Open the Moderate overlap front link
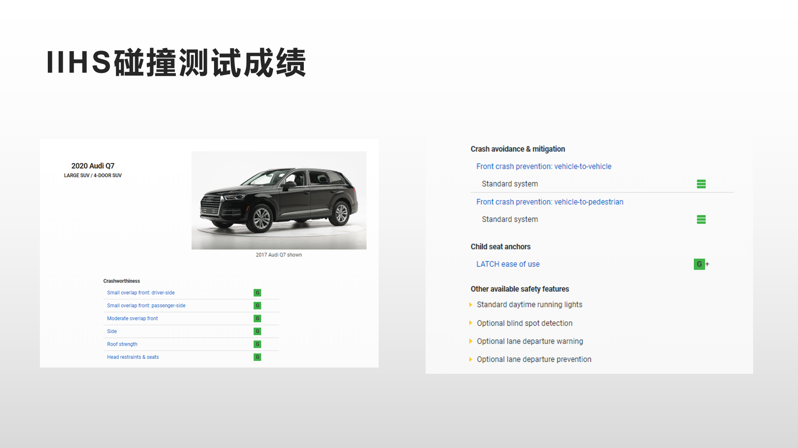 pyautogui.click(x=132, y=319)
